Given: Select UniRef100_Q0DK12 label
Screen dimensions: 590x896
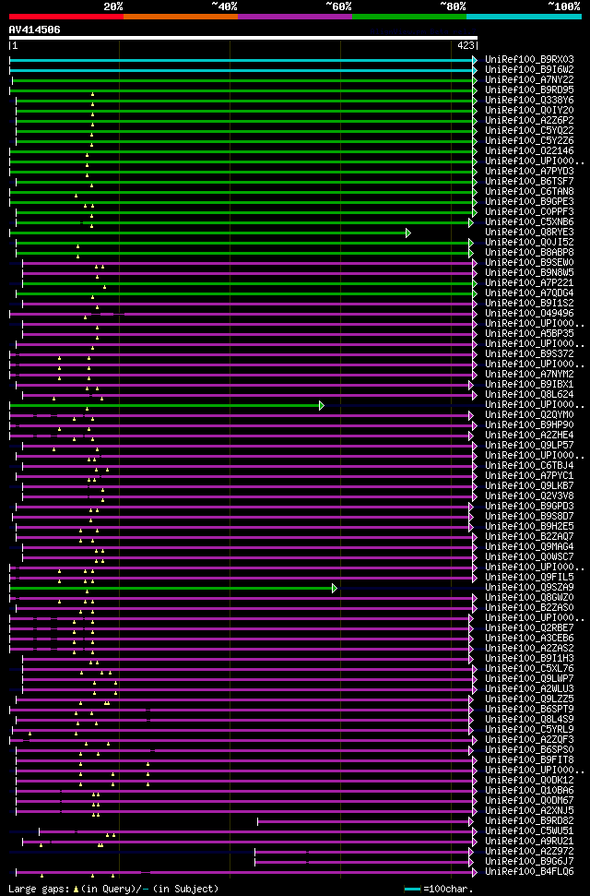Looking at the screenshot, I should point(529,781).
